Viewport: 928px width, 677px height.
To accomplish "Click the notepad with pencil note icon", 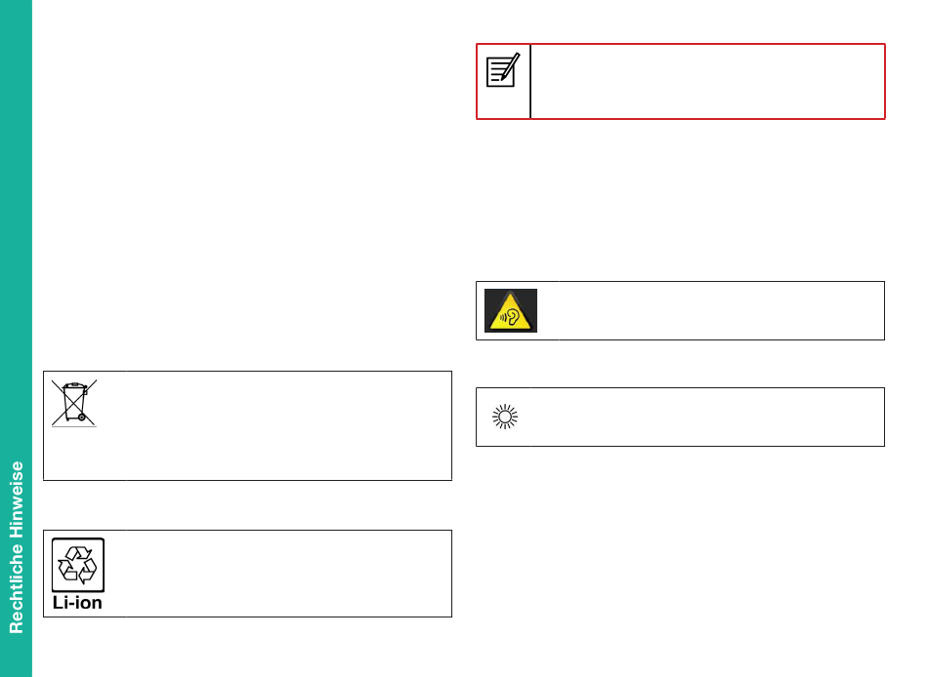I will tap(503, 70).
